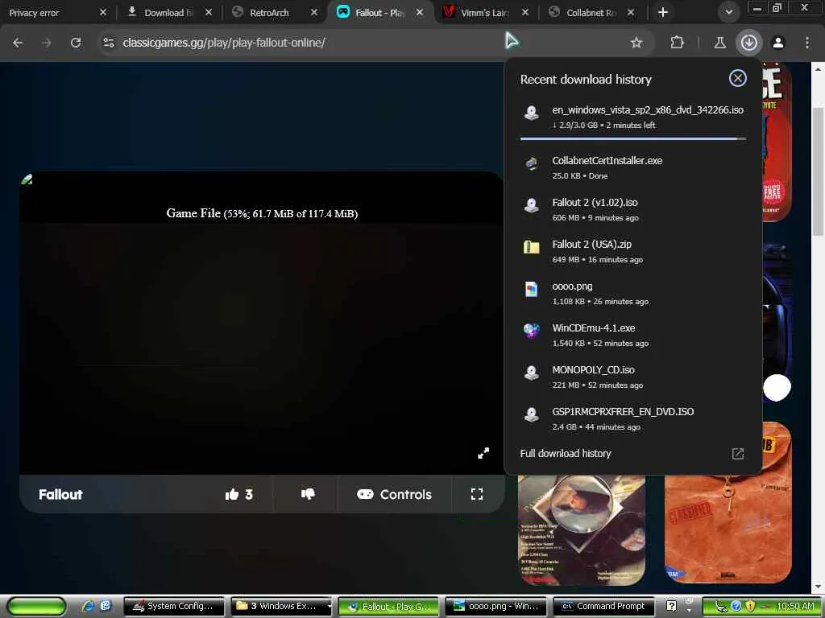This screenshot has height=618, width=825.
Task: Click the yellow security shield tray icon
Action: (x=750, y=606)
